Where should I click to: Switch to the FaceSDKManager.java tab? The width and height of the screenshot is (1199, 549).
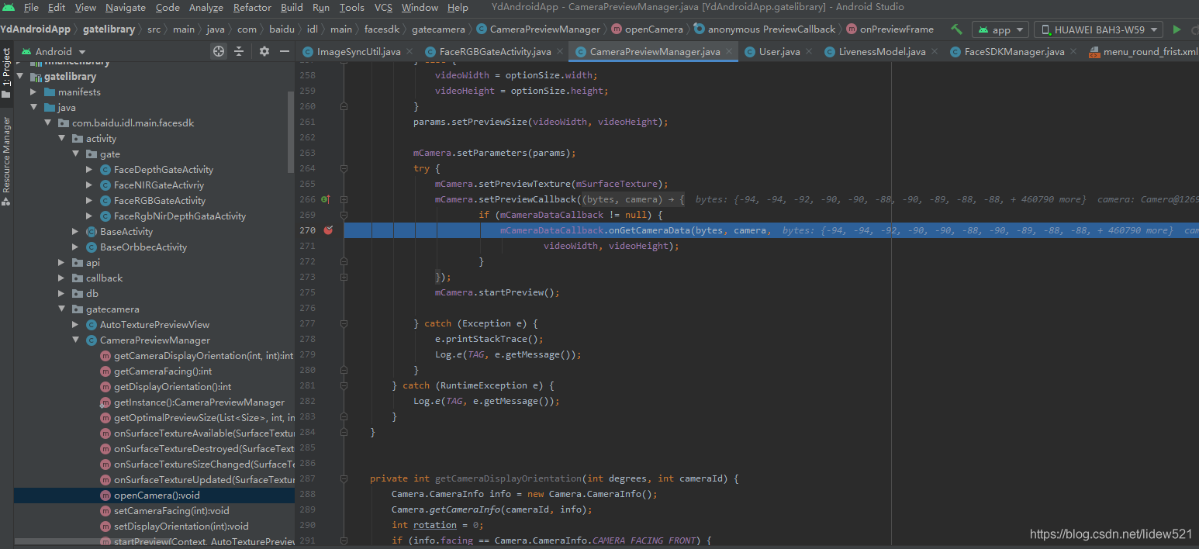(1014, 52)
